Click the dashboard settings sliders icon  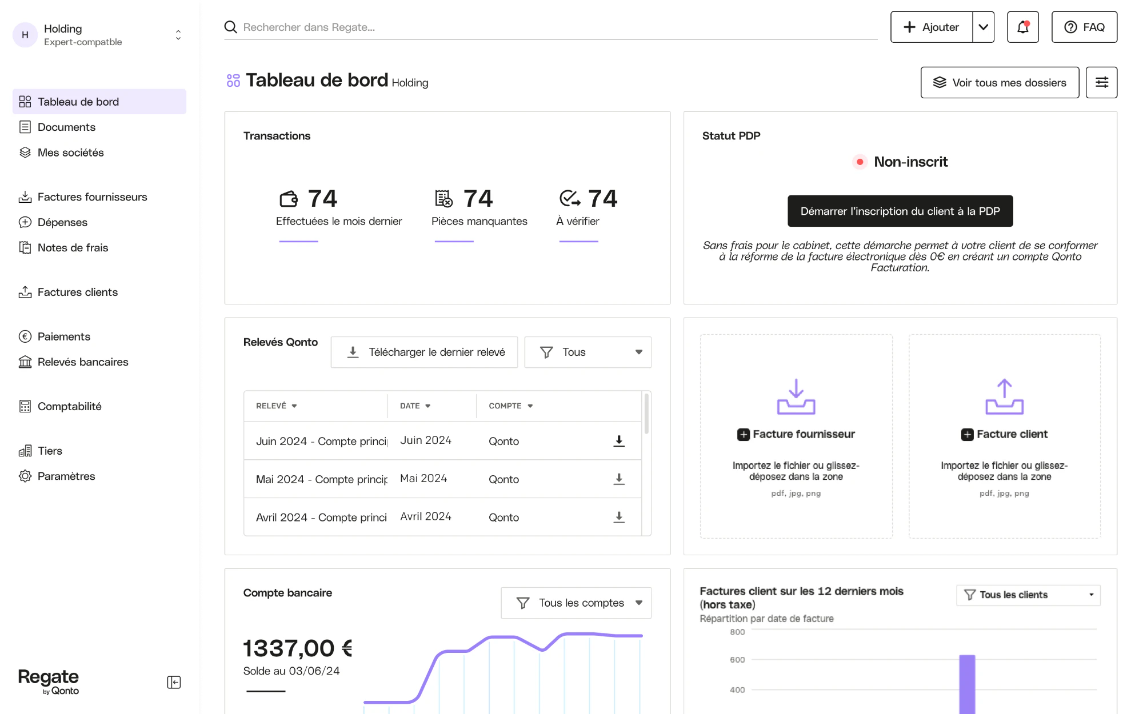coord(1101,82)
